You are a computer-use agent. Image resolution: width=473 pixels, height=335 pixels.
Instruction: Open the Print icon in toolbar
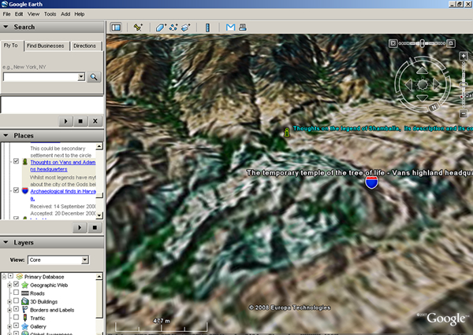point(243,28)
